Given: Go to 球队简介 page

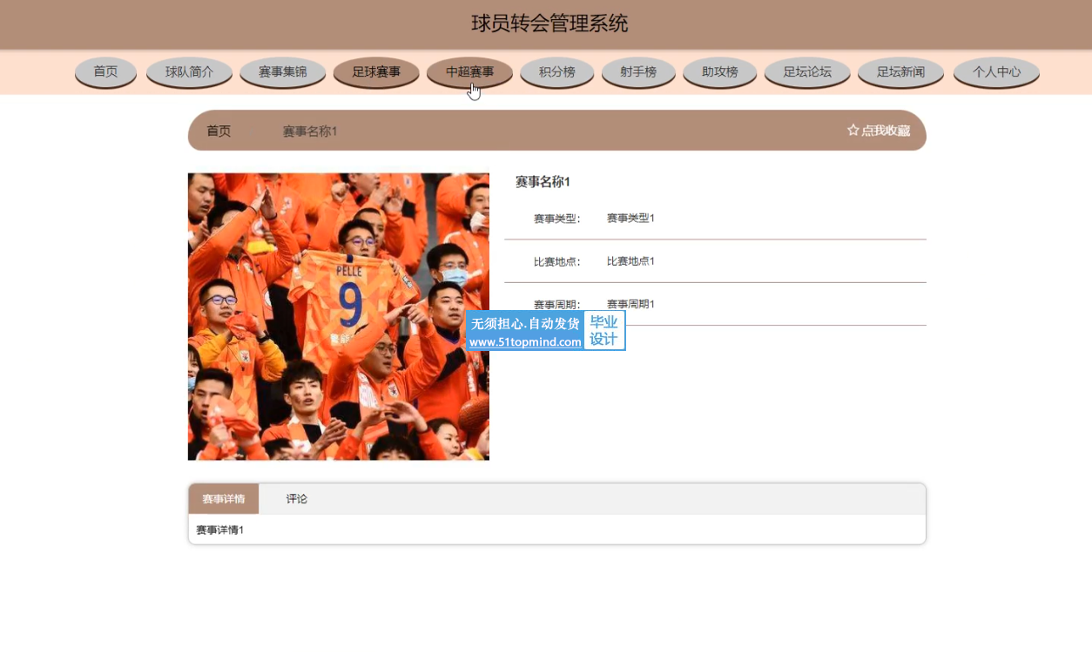Looking at the screenshot, I should click(189, 72).
